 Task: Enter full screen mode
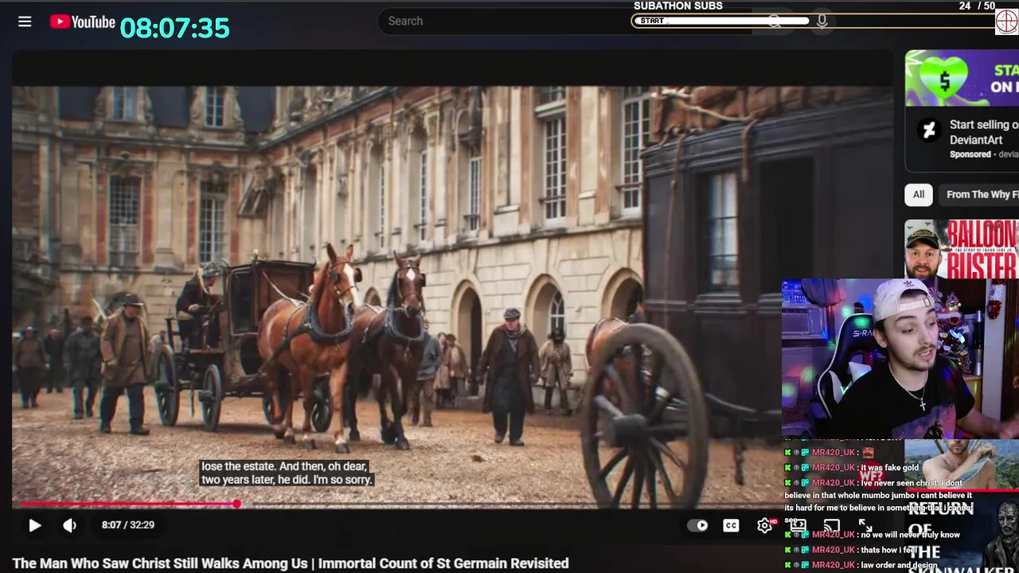click(x=865, y=525)
